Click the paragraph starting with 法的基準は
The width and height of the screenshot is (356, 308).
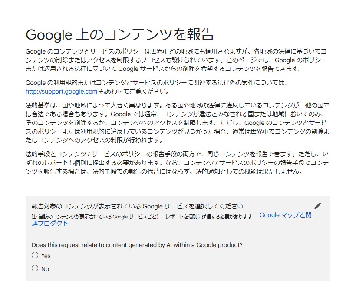coord(178,123)
